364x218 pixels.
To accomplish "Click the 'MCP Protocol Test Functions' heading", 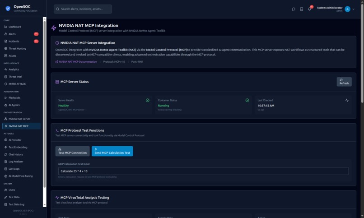I will point(82,130).
